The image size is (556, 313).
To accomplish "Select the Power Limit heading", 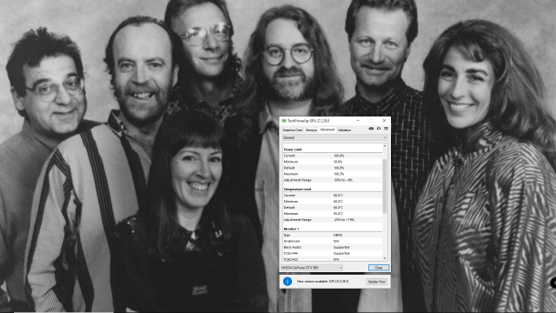I will pos(293,150).
